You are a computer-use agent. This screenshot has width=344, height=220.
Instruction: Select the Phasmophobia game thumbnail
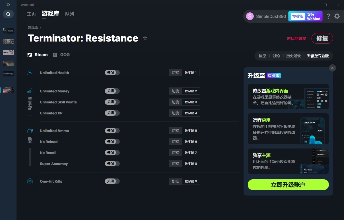click(x=8, y=74)
